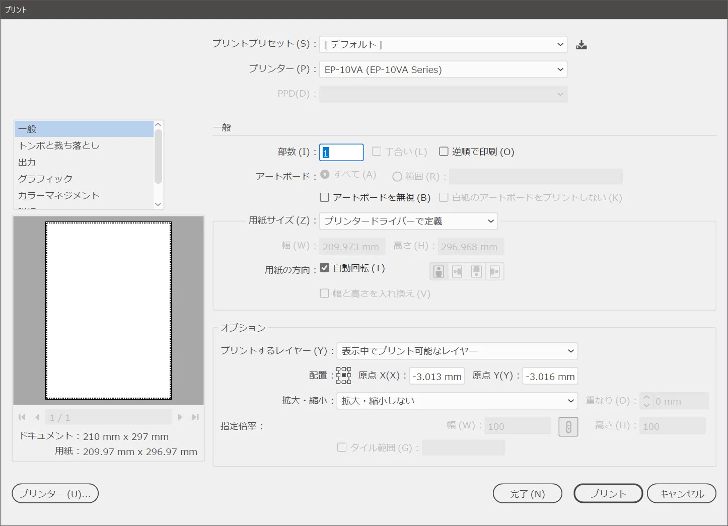Select 出力 category in list
This screenshot has width=728, height=526.
click(x=84, y=162)
